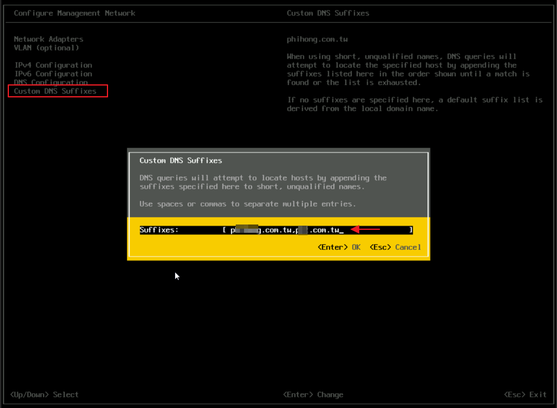
Task: Click 'Use spaces or commas' instruction text
Action: coord(248,204)
